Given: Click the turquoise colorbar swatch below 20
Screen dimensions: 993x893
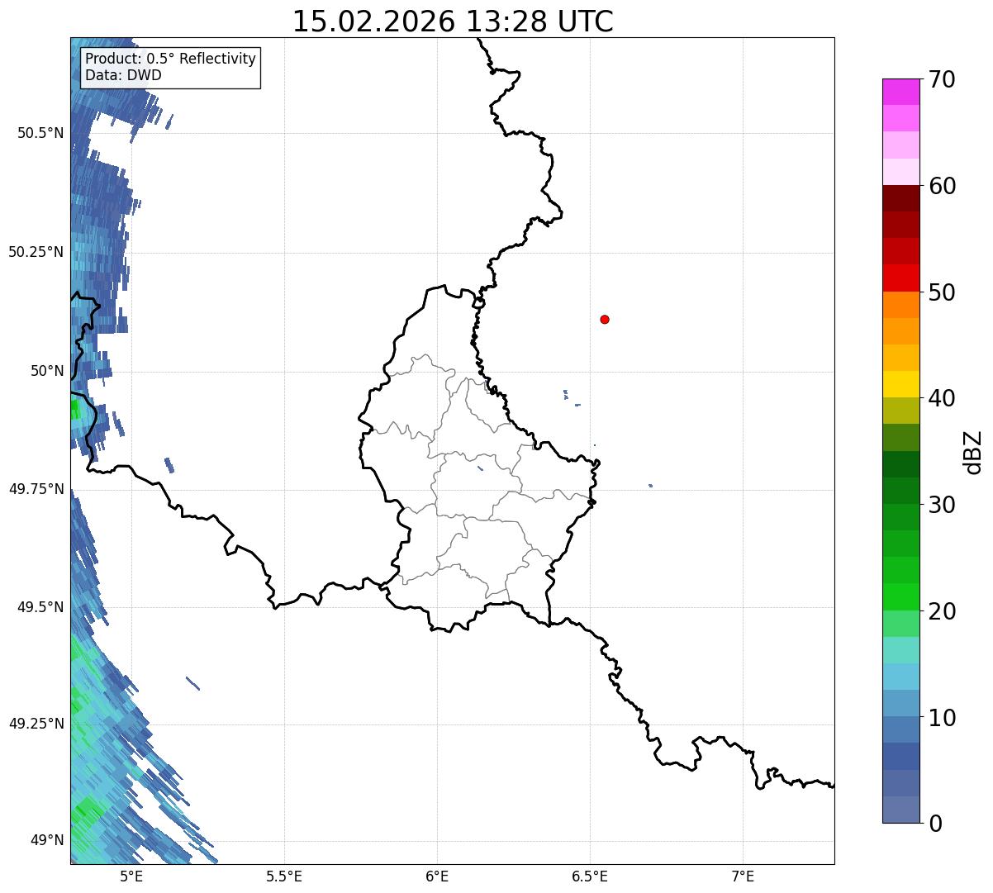Looking at the screenshot, I should coord(901,650).
